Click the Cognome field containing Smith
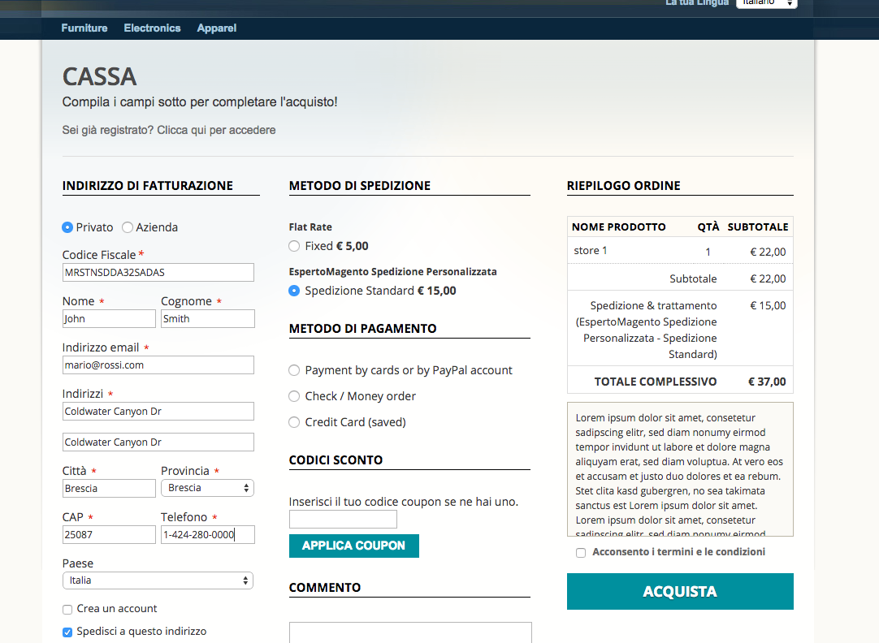Image resolution: width=879 pixels, height=643 pixels. pos(207,319)
